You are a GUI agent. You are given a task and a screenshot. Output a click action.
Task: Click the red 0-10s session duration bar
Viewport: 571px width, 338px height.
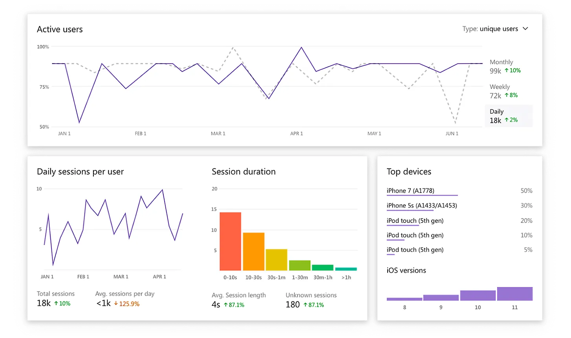point(230,241)
